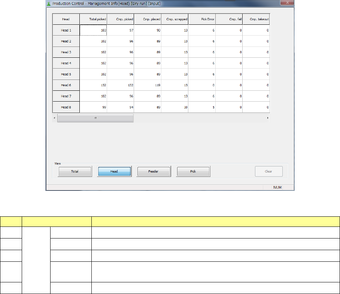Click Head 1 Cmp. picked cell 97
The image size is (340, 294).
click(x=120, y=30)
